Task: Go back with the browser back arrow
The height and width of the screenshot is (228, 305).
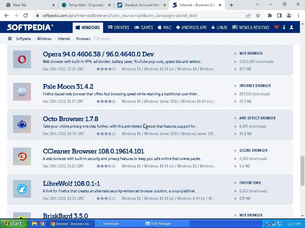Action: click(7, 15)
